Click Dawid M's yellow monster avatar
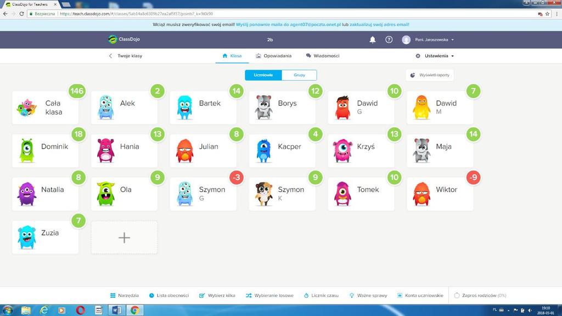The image size is (562, 316). pos(421,107)
